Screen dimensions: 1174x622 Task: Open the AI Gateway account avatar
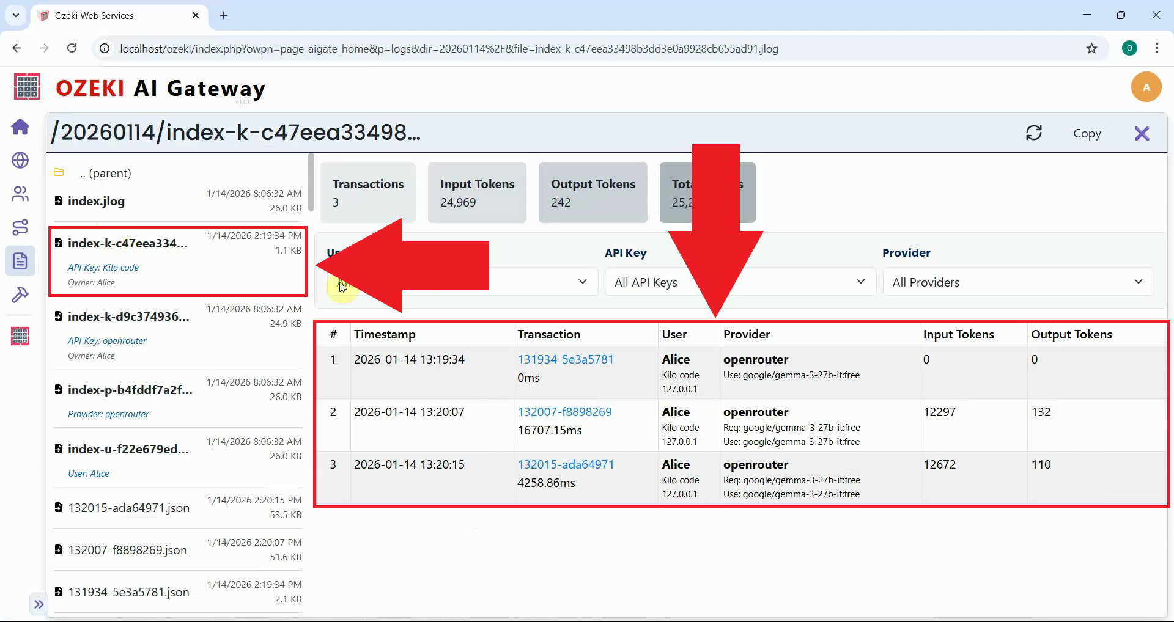click(x=1146, y=87)
